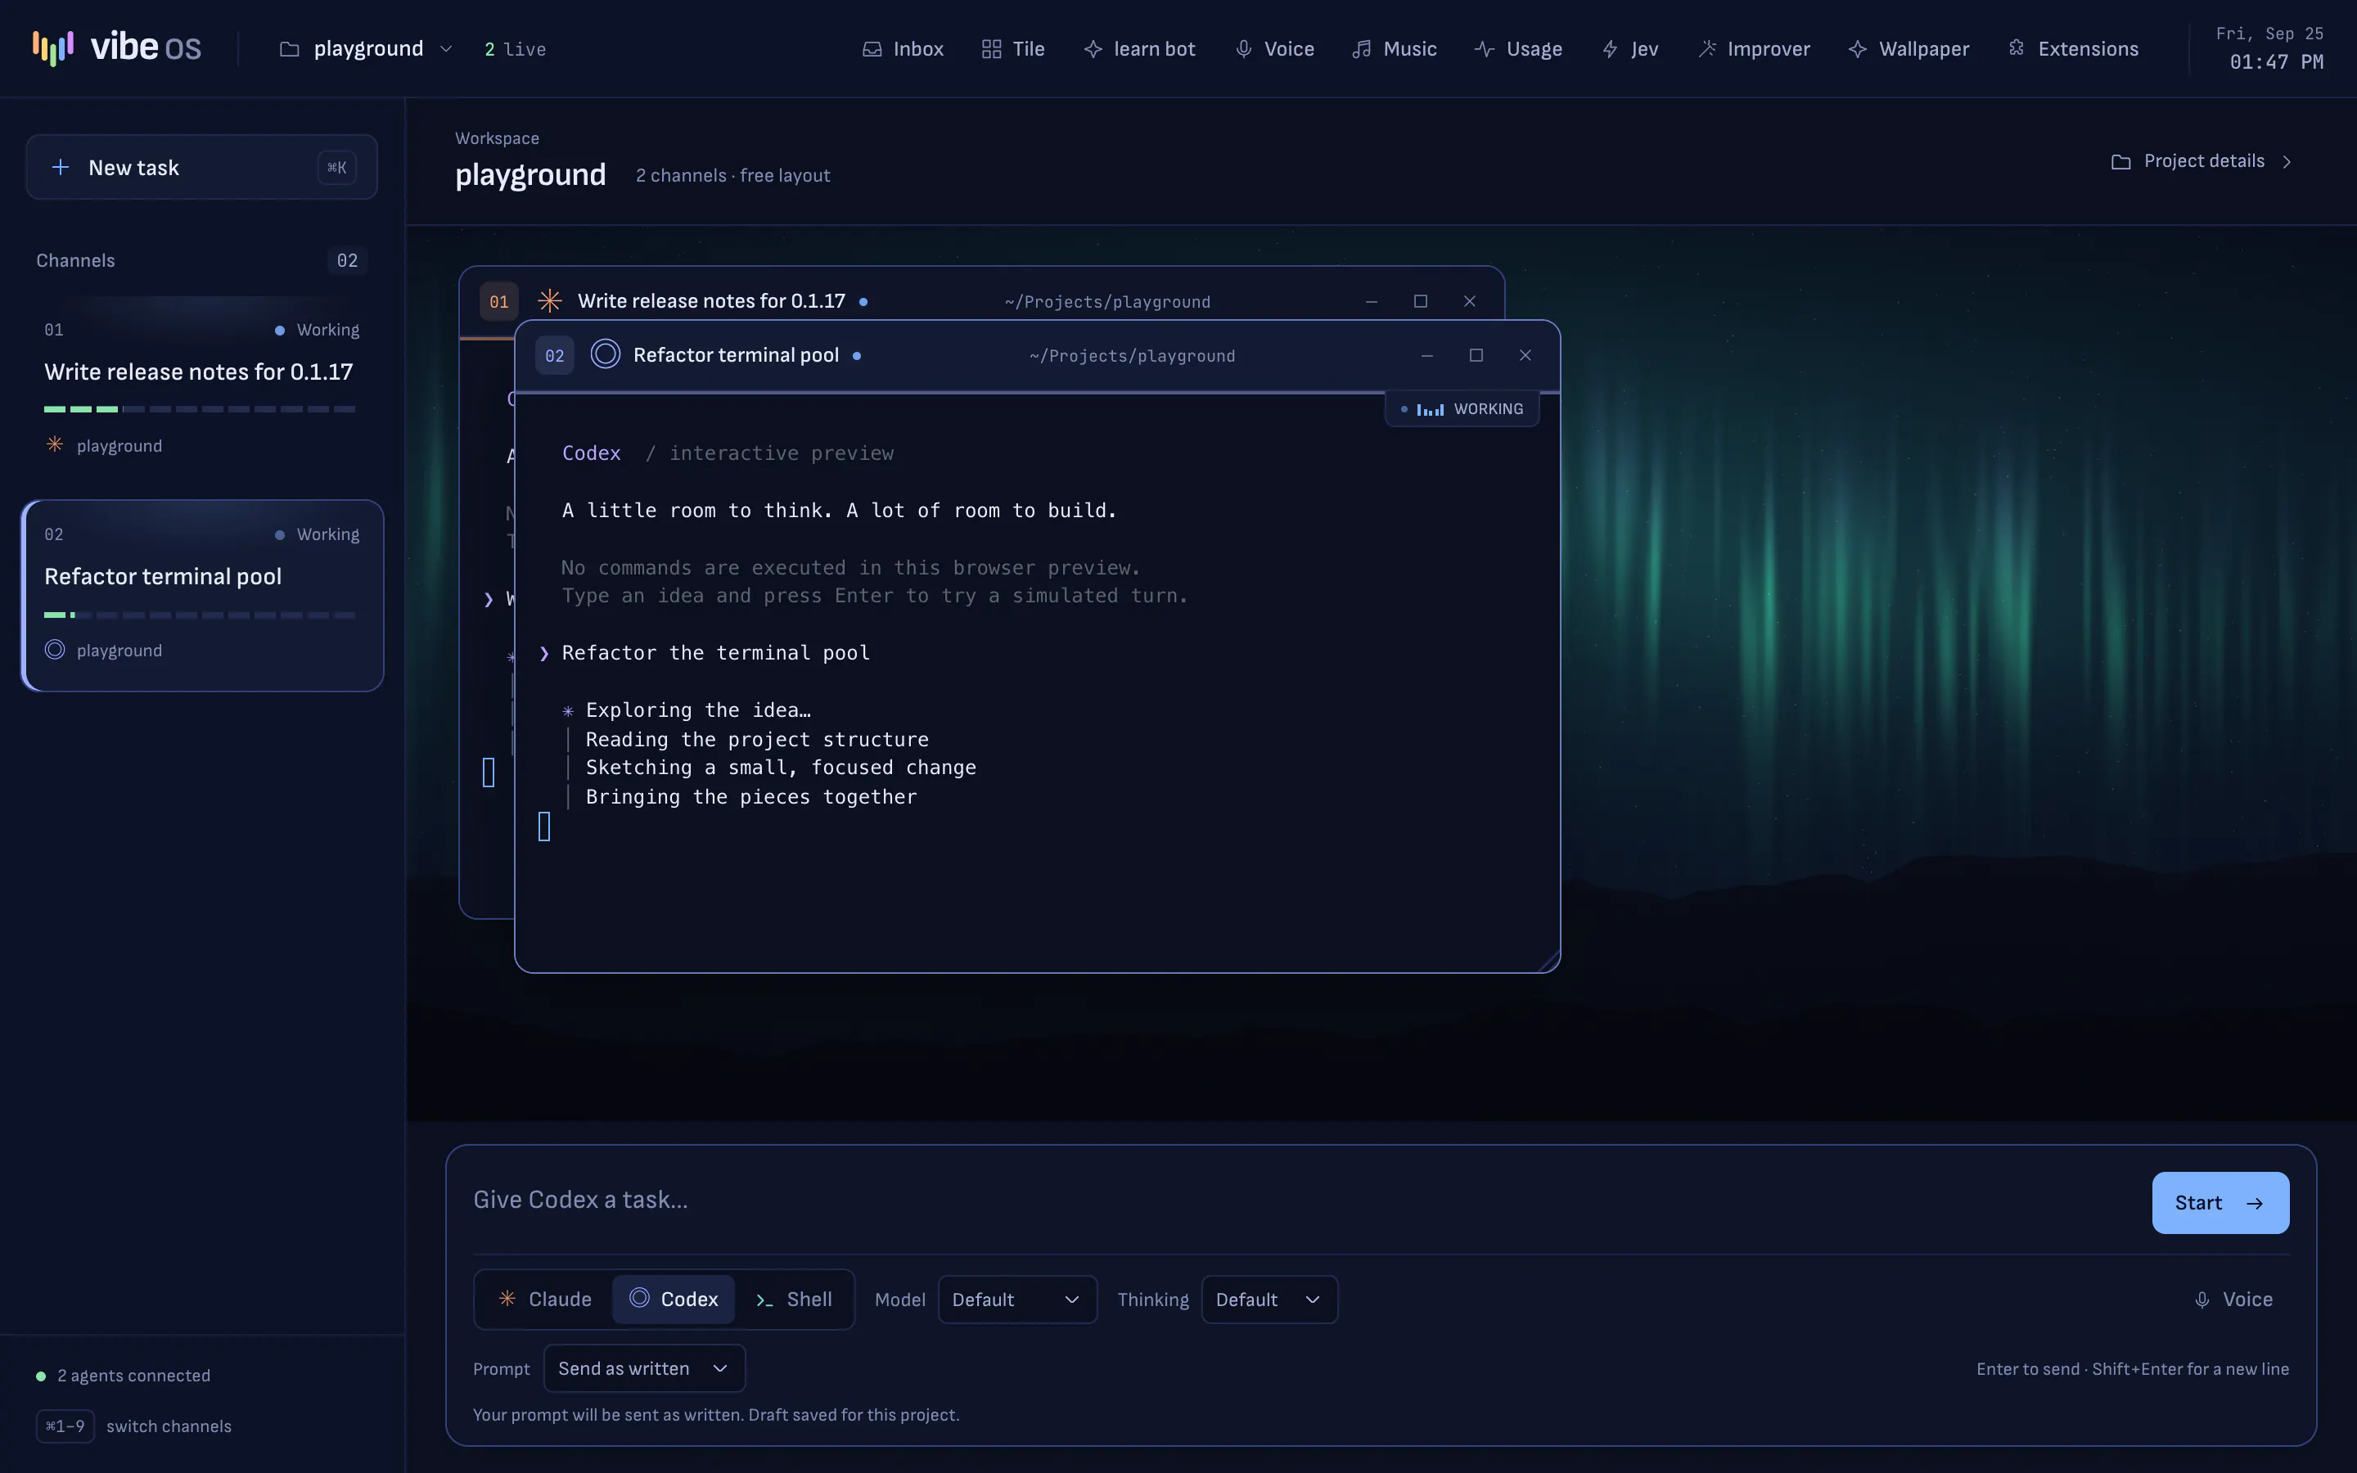Open the Model Default dropdown
This screenshot has width=2357, height=1473.
point(1016,1300)
